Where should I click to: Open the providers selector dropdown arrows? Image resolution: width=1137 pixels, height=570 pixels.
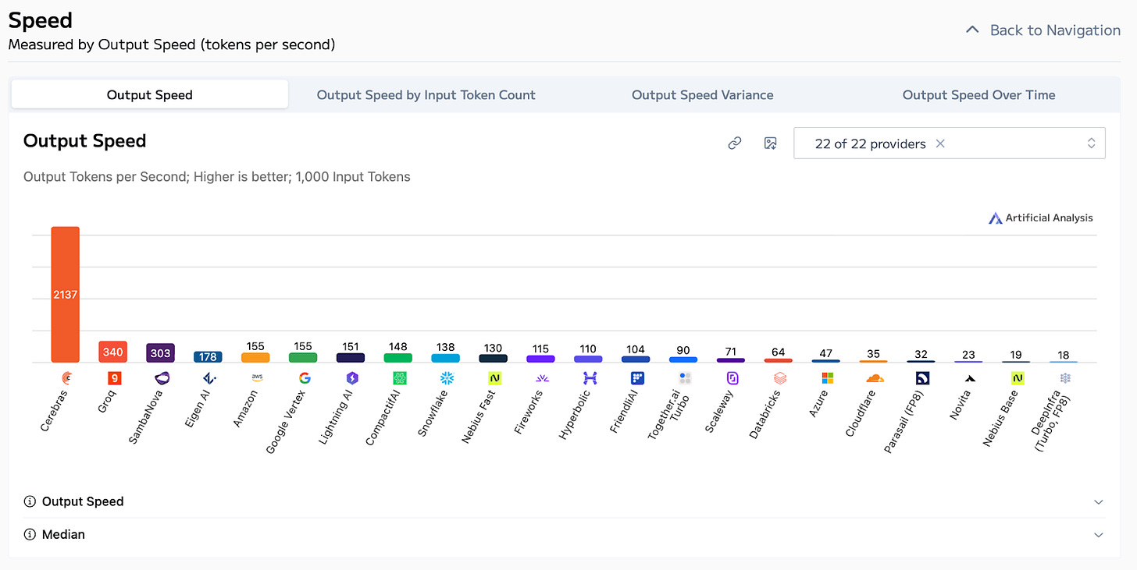tap(1092, 143)
